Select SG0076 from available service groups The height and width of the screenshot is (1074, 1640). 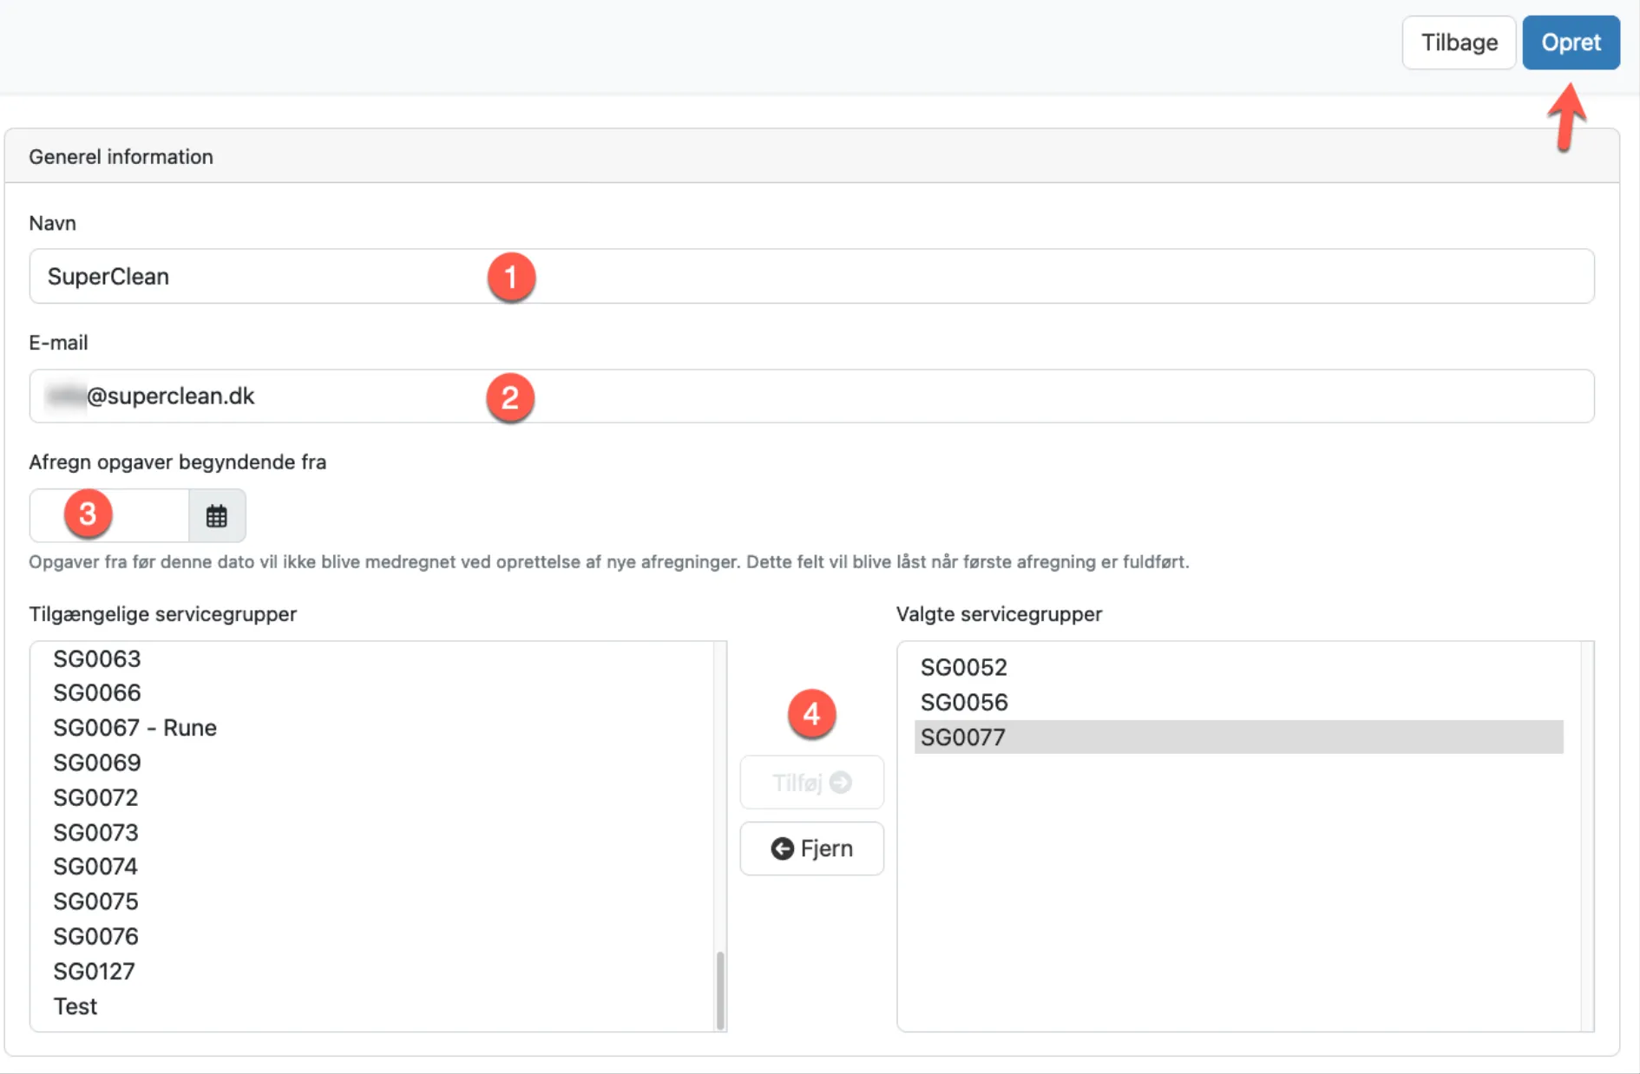(x=96, y=936)
